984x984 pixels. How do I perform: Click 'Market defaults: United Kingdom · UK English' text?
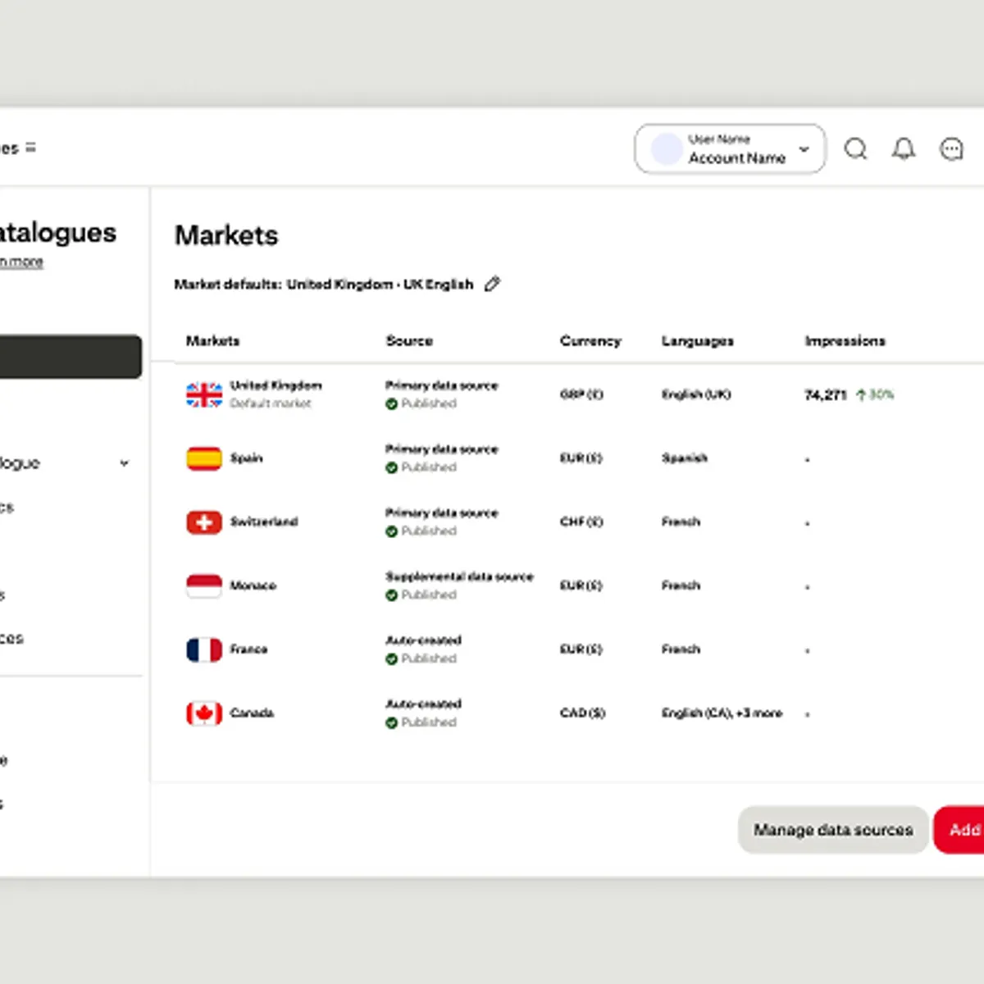(x=324, y=284)
